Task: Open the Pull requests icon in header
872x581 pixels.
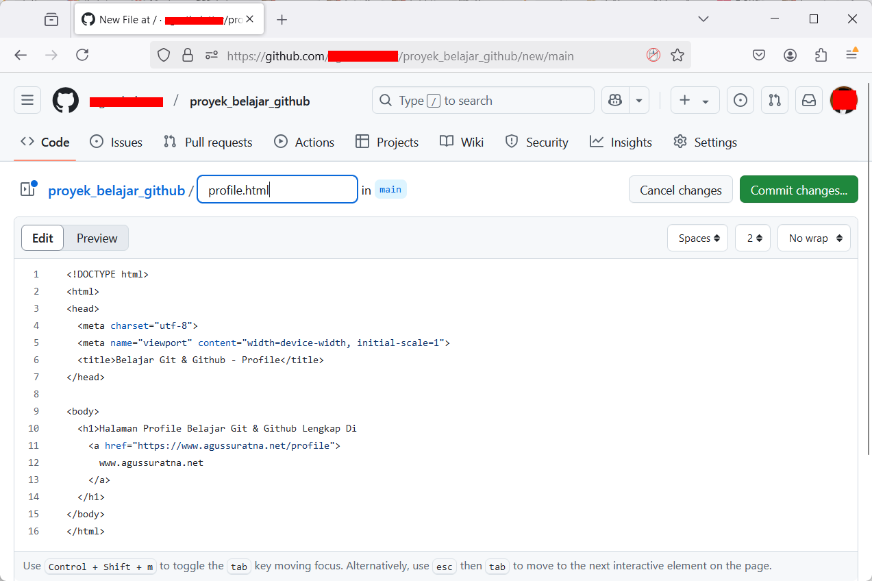Action: coord(775,101)
